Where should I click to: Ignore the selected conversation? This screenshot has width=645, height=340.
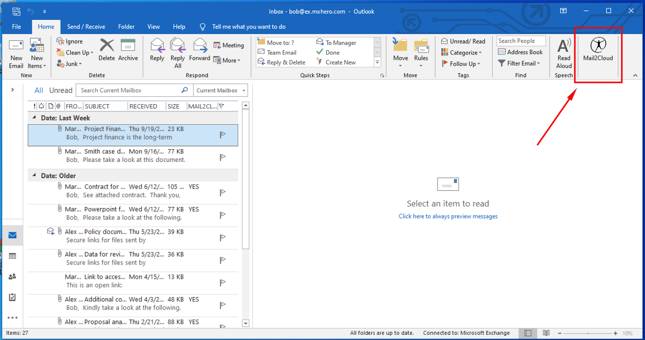[70, 41]
